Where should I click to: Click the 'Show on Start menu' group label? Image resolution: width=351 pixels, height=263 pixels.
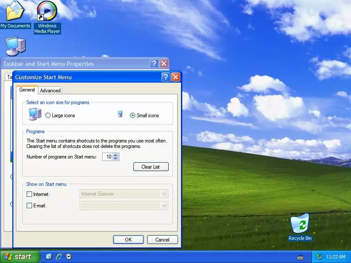46,184
